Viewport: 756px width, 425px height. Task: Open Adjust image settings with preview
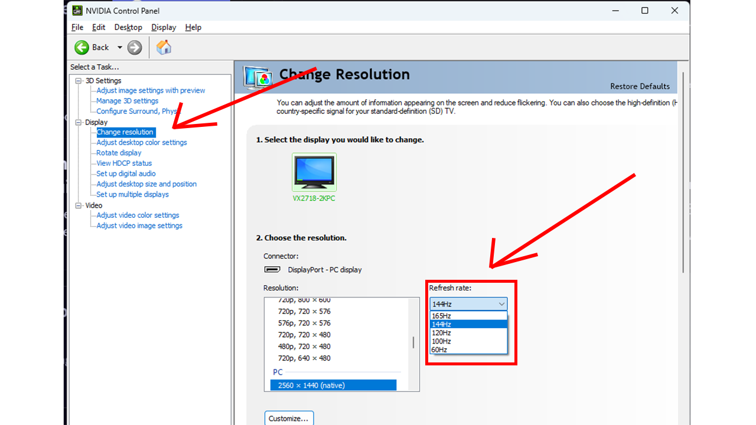pos(151,91)
